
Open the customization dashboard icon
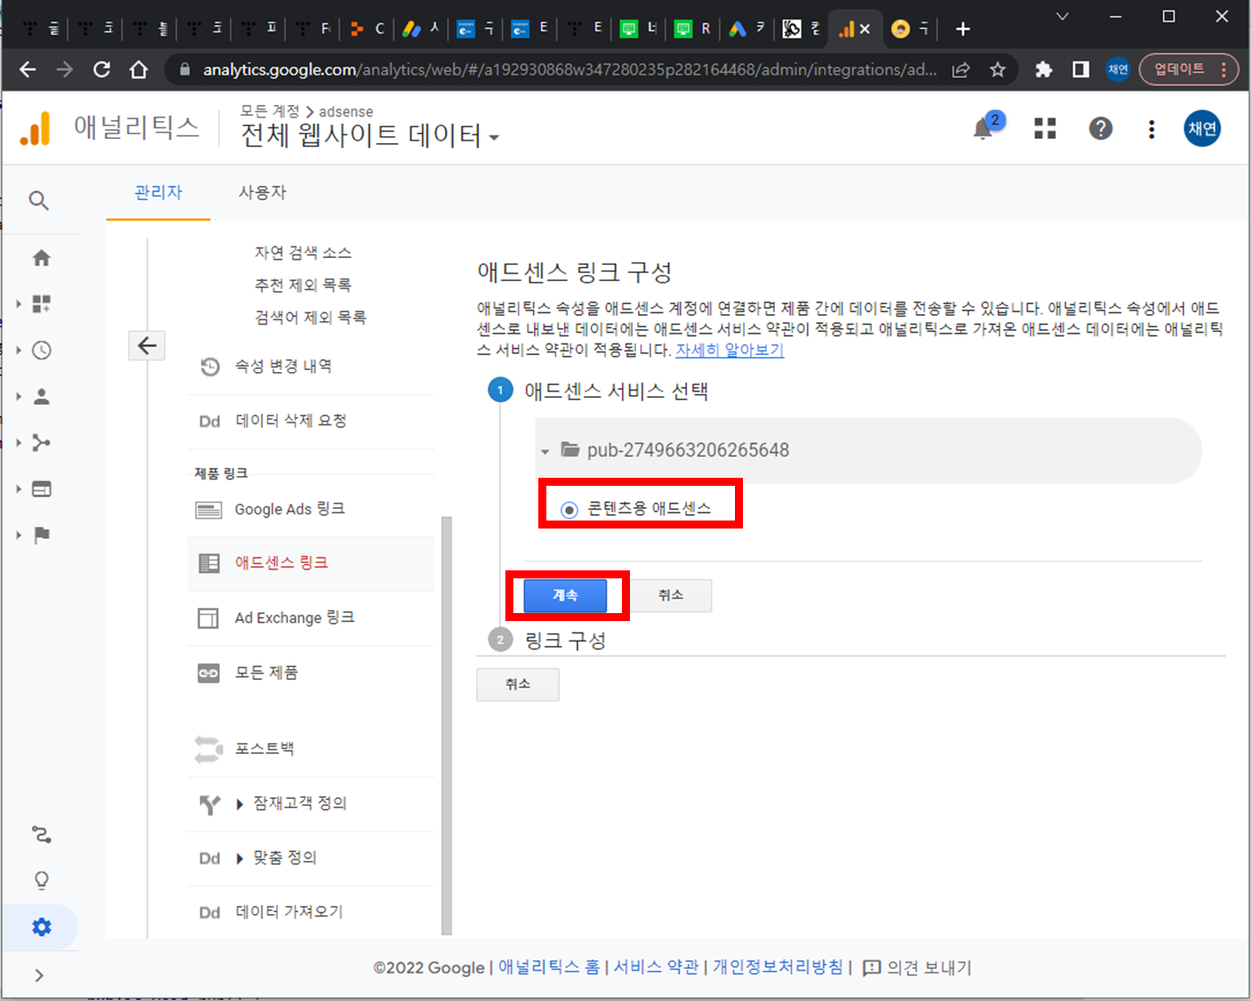41,304
